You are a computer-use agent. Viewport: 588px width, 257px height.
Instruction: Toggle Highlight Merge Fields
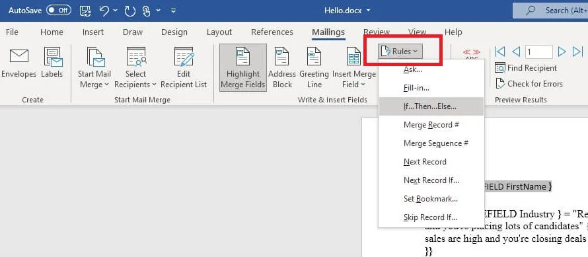click(242, 68)
